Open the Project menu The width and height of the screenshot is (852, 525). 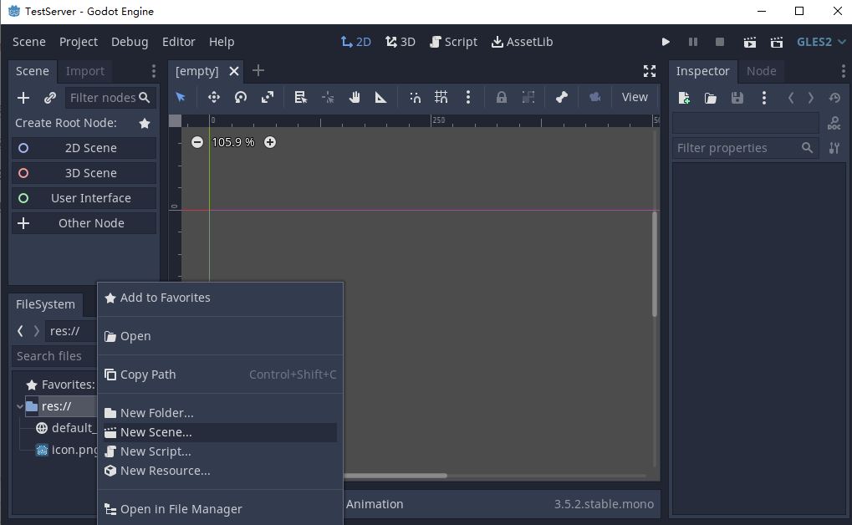click(x=79, y=42)
